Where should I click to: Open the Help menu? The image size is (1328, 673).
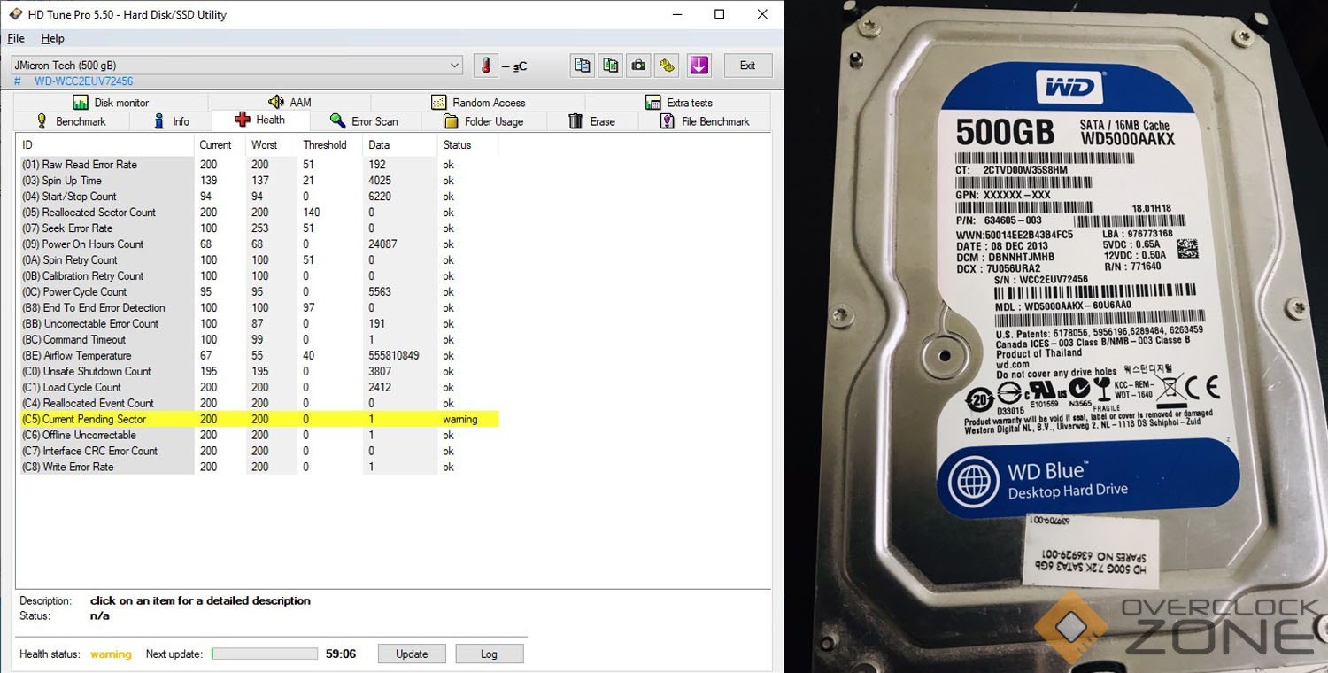52,38
